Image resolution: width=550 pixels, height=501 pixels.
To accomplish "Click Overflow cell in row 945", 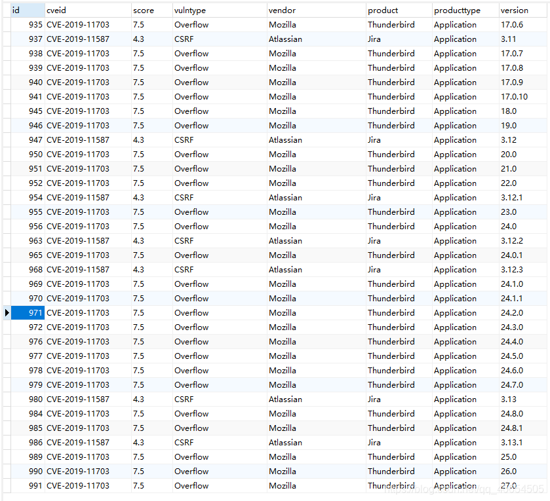I will (220, 111).
